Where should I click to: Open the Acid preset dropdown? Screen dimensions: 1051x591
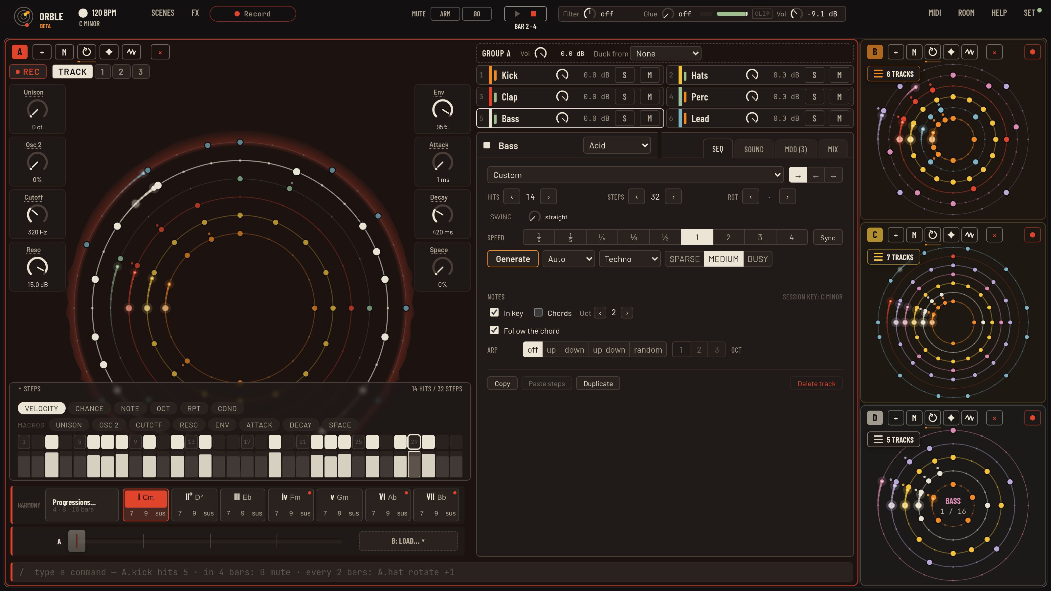coord(617,145)
